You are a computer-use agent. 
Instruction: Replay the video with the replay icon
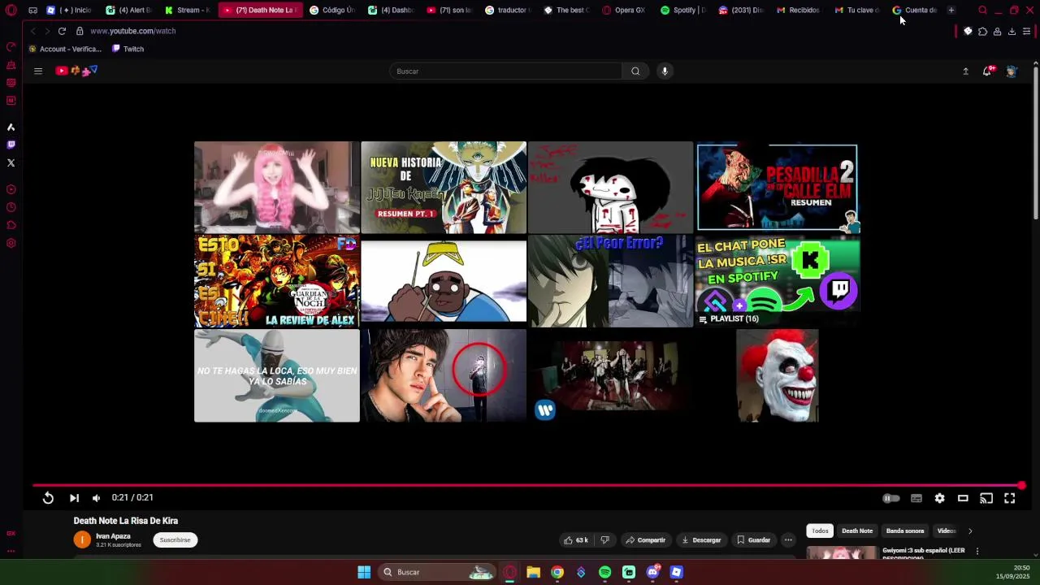tap(48, 498)
